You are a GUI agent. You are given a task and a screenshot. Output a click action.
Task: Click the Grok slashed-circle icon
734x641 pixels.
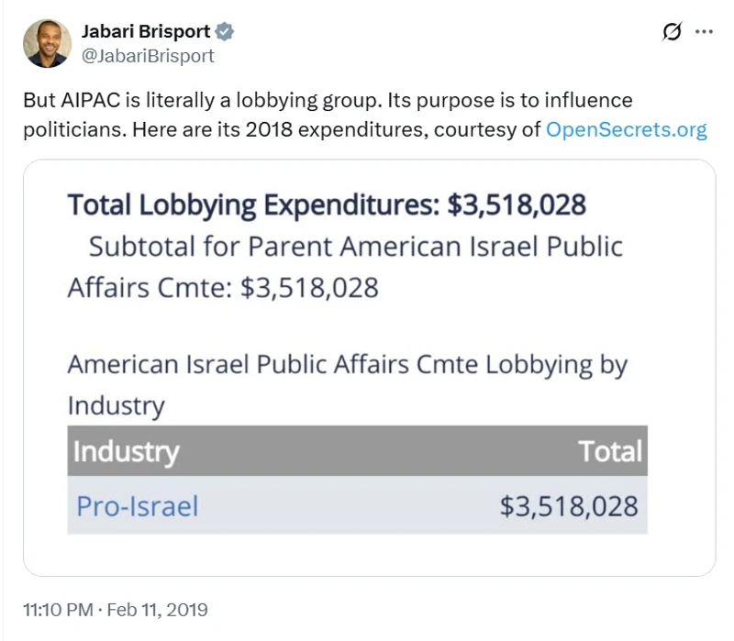(672, 32)
